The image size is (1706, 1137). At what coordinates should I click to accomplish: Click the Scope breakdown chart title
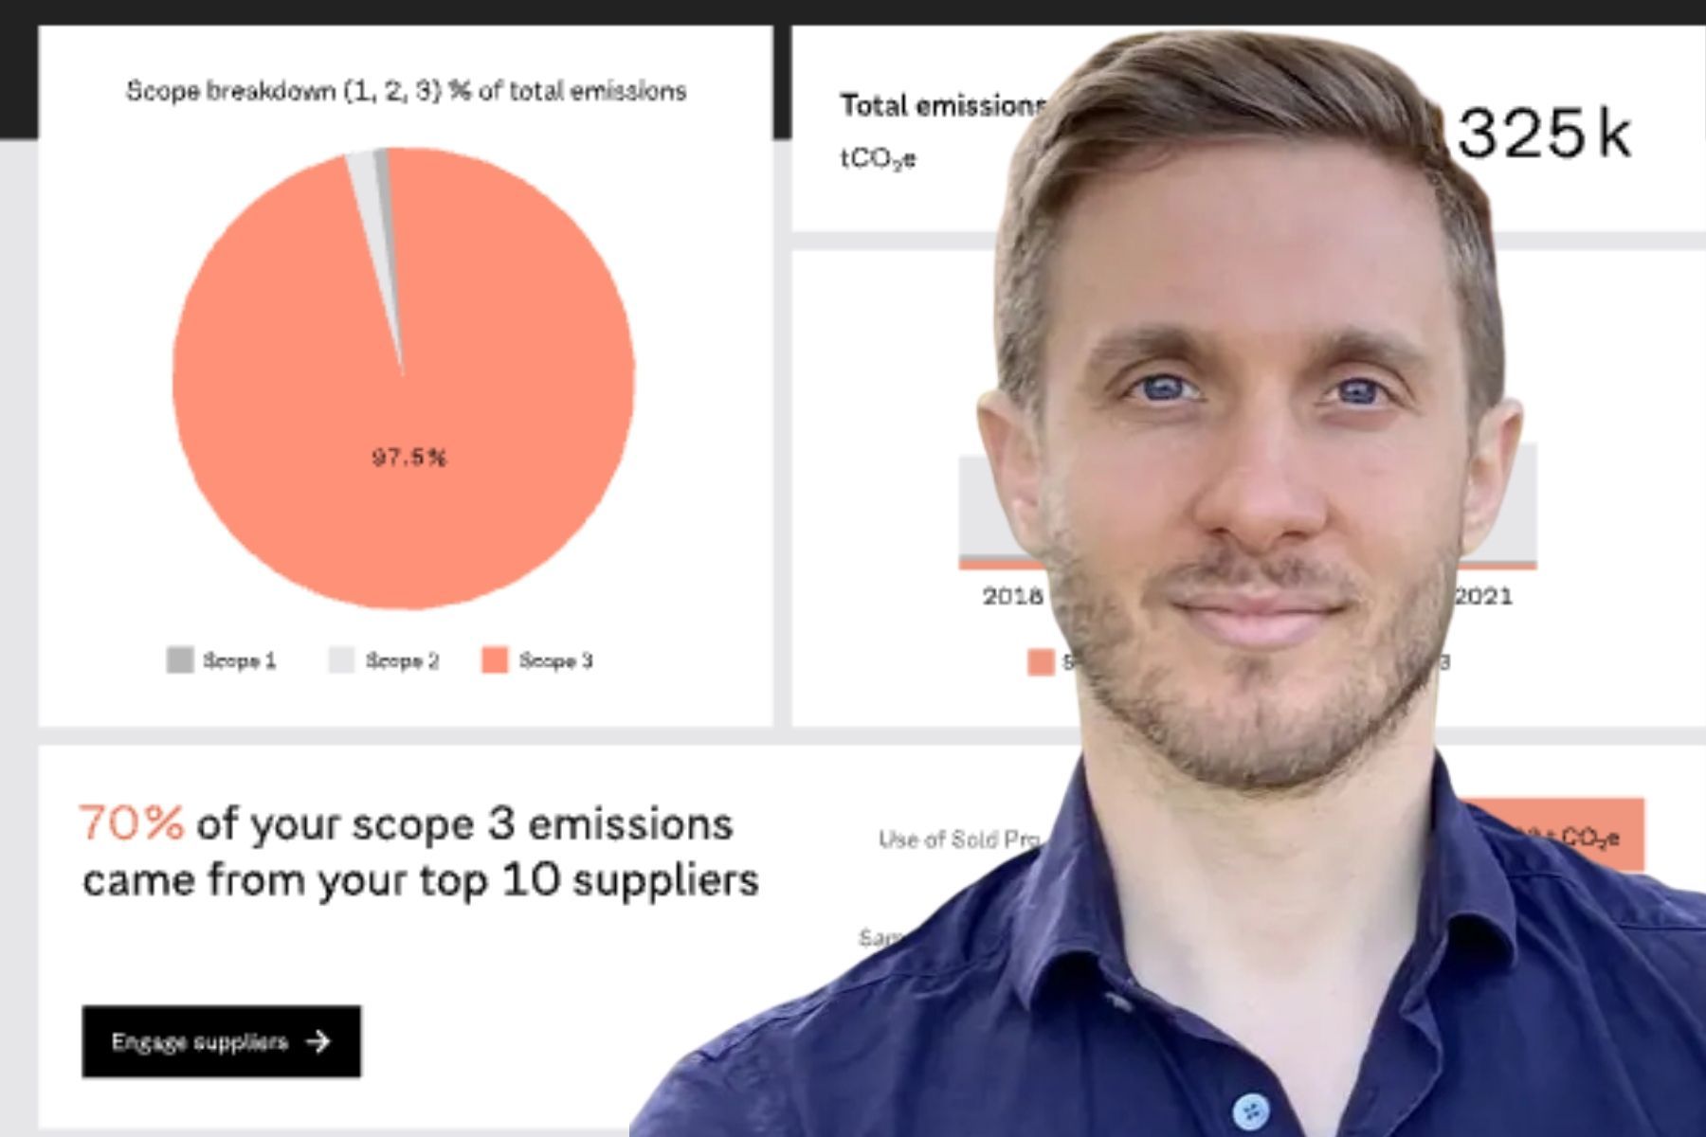[x=407, y=91]
